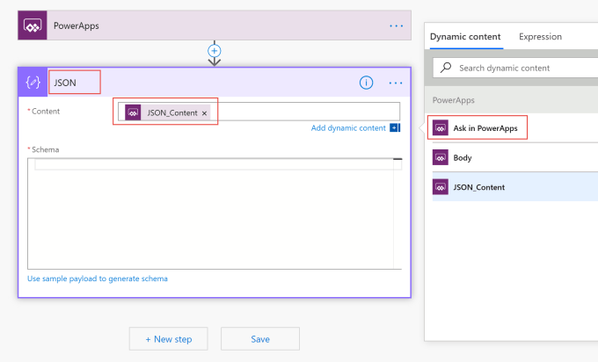Add a New step to flow
Image resolution: width=598 pixels, height=362 pixels.
(169, 339)
